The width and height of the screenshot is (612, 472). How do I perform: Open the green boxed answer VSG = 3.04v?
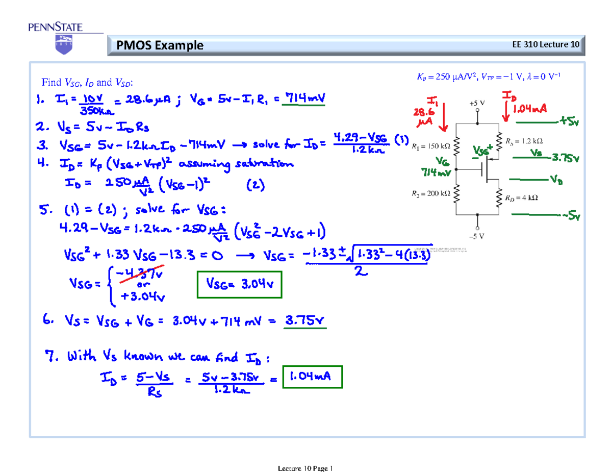coord(239,283)
